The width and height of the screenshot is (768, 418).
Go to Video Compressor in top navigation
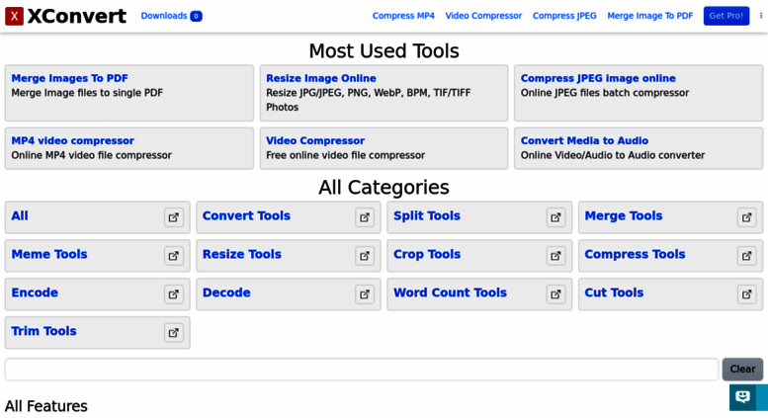tap(483, 16)
